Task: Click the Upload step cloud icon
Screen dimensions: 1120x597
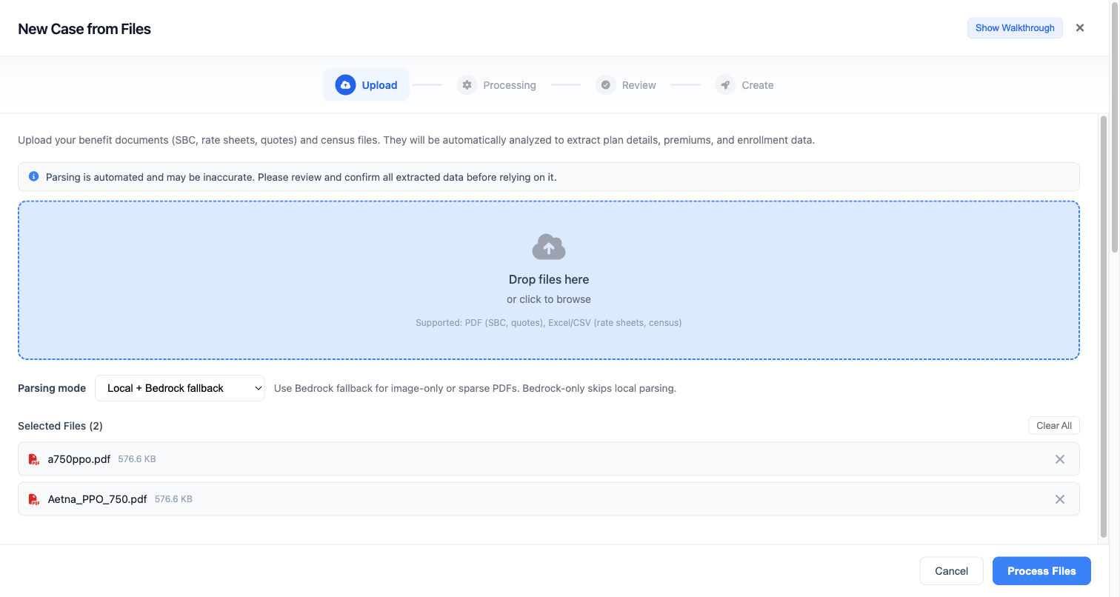Action: [x=345, y=85]
